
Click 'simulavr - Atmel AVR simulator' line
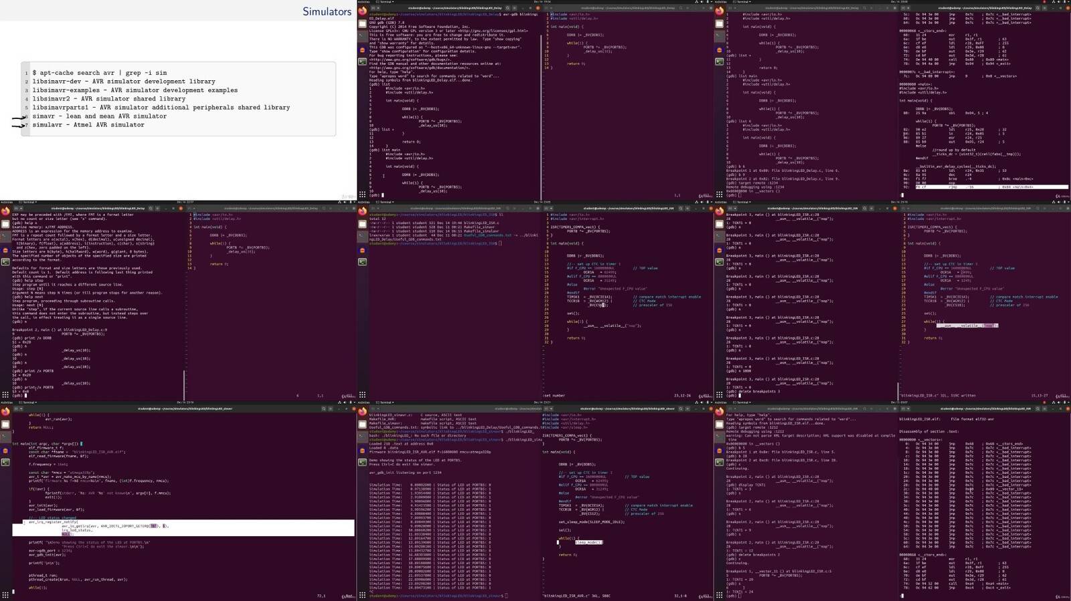[x=88, y=125]
